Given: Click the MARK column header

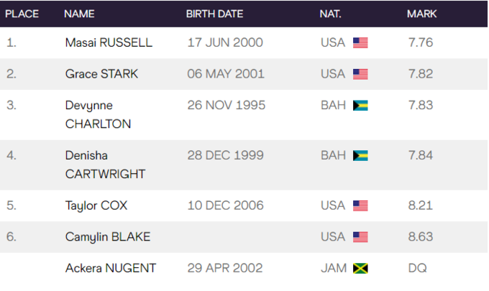Looking at the screenshot, I should [422, 14].
